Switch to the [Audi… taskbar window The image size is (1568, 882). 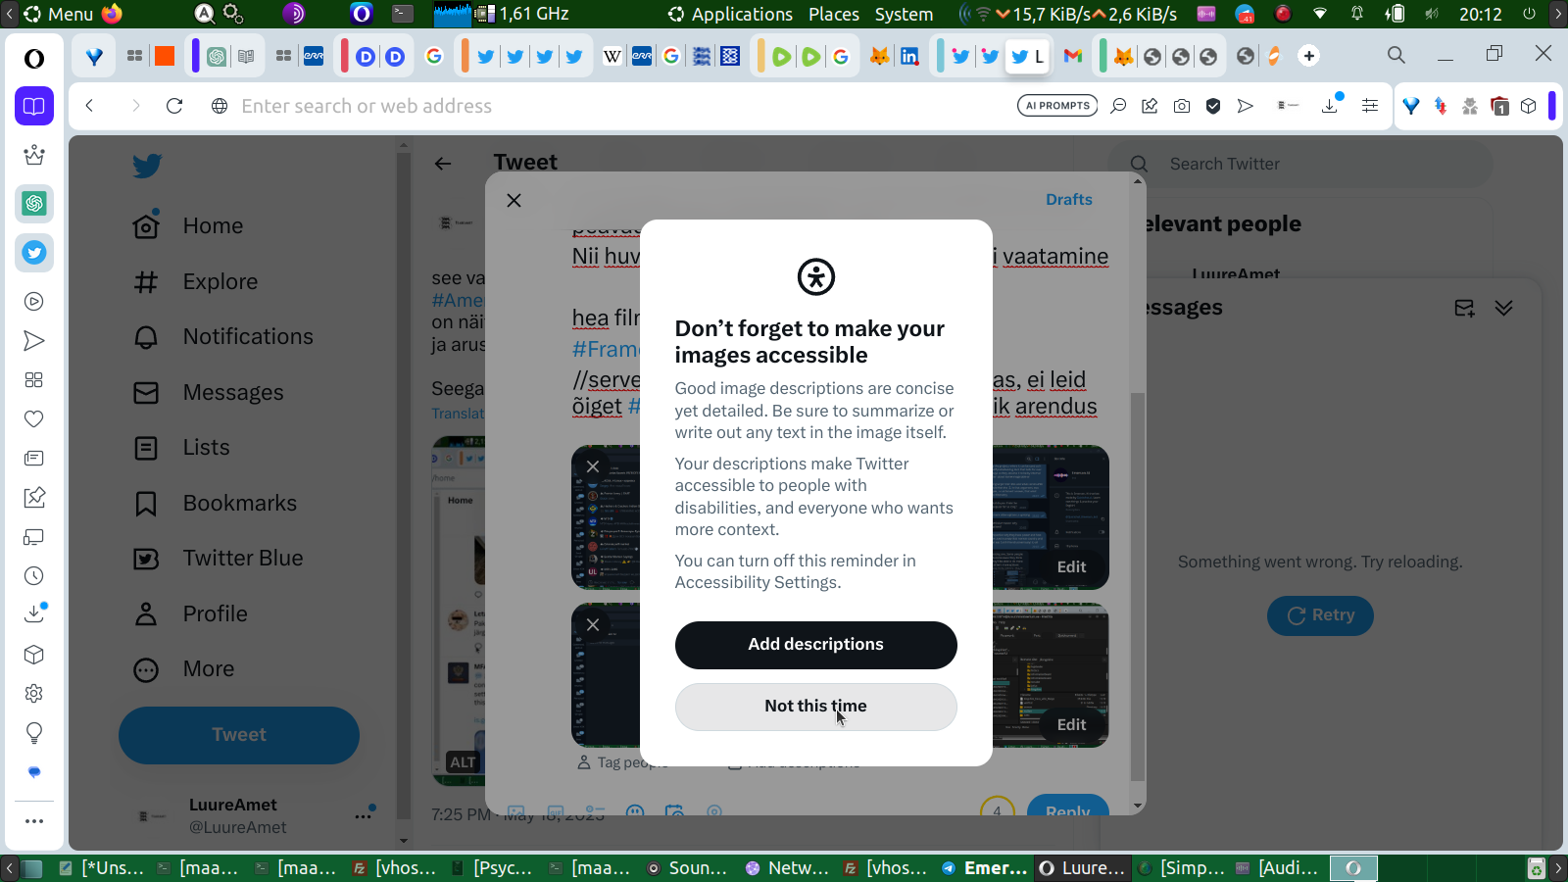coord(1278,868)
